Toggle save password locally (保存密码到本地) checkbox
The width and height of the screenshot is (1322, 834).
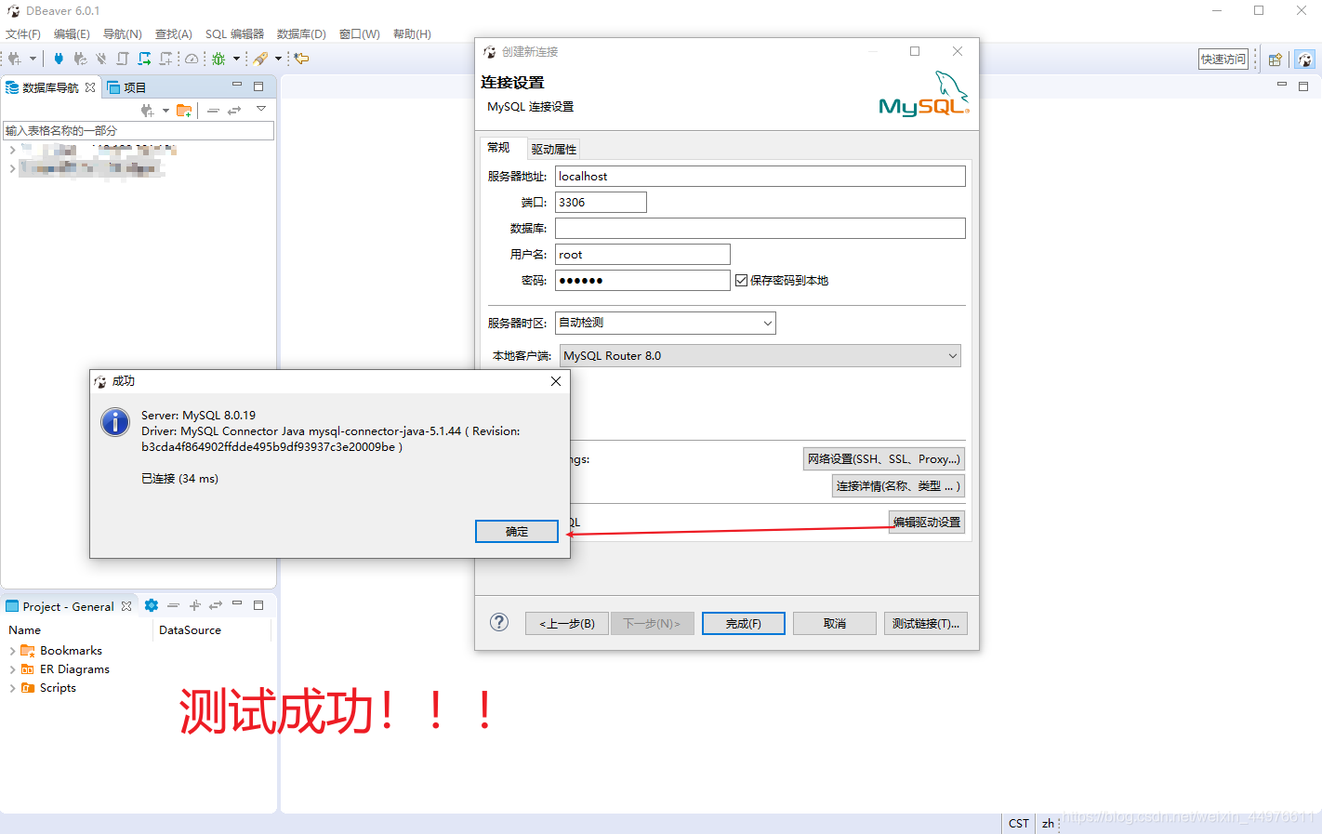(x=742, y=281)
